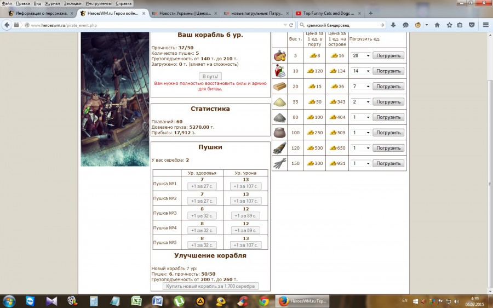
Task: Open quantity dropdown showing 2
Action: [360, 101]
